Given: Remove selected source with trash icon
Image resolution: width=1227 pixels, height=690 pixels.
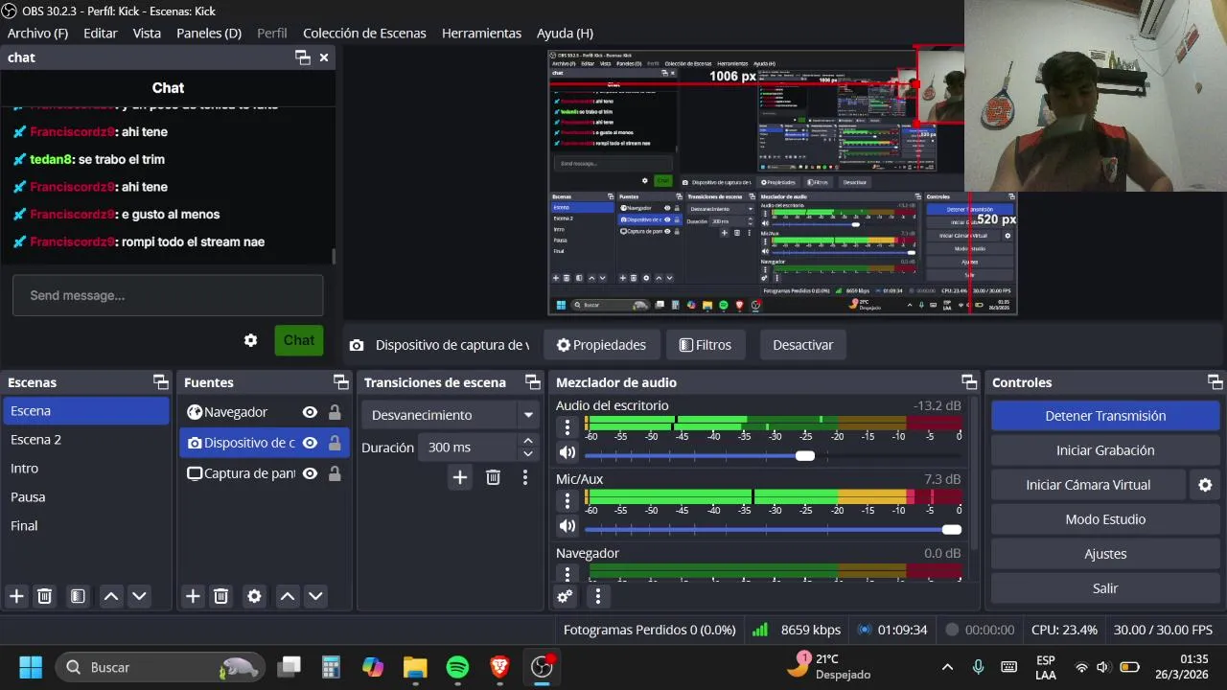Looking at the screenshot, I should point(220,596).
